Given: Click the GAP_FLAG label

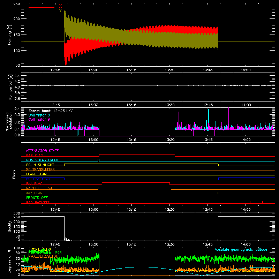Looking at the screenshot, I should point(34,155).
